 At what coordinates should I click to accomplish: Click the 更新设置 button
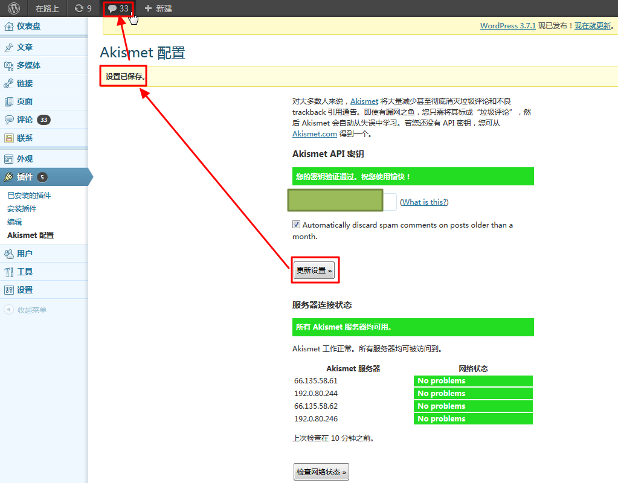click(x=314, y=270)
